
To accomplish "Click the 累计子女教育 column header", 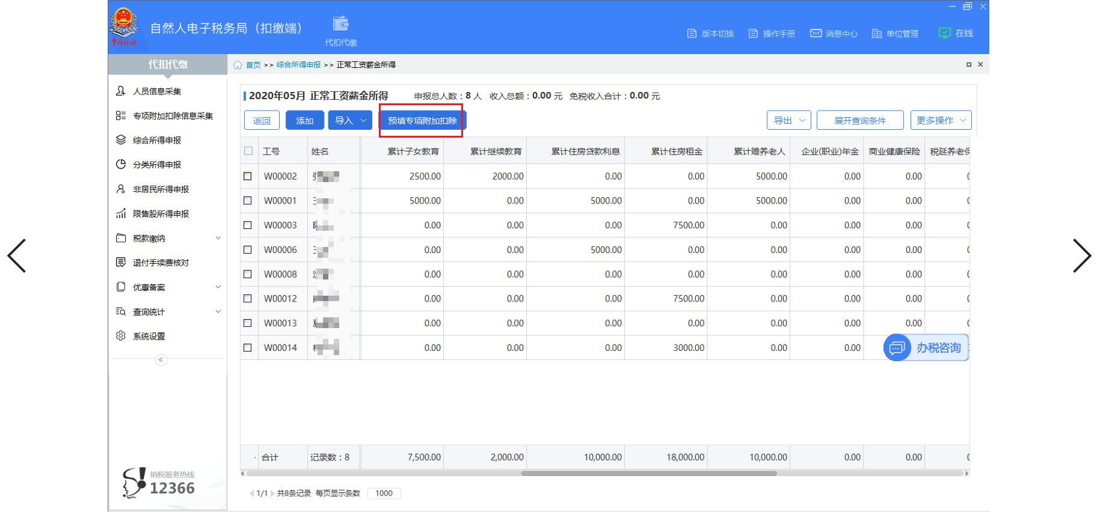I will [402, 151].
